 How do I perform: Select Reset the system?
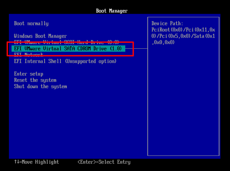tap(35, 80)
